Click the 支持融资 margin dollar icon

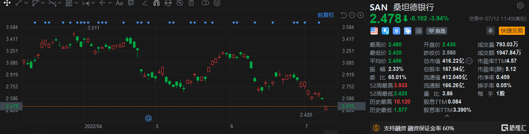(376, 128)
